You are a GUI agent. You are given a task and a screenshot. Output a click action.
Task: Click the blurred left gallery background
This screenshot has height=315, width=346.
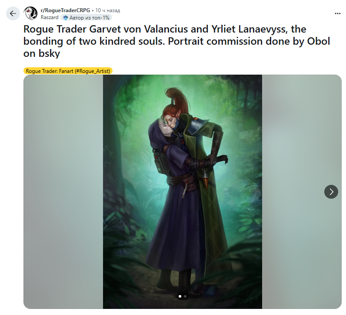[x=63, y=192]
